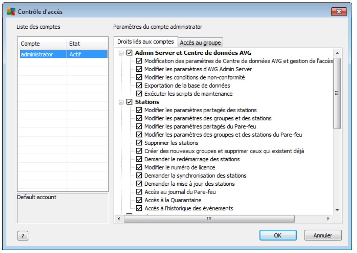Click the horizontal scrollbar left arrow
The image size is (357, 253).
[119, 219]
